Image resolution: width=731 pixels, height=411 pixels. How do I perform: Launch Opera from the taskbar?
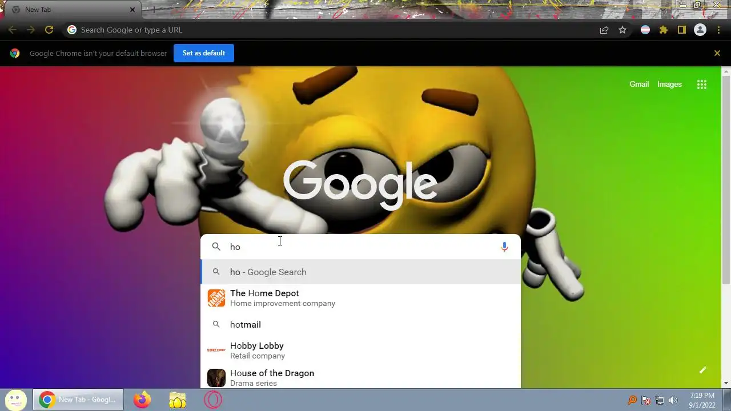(x=213, y=400)
